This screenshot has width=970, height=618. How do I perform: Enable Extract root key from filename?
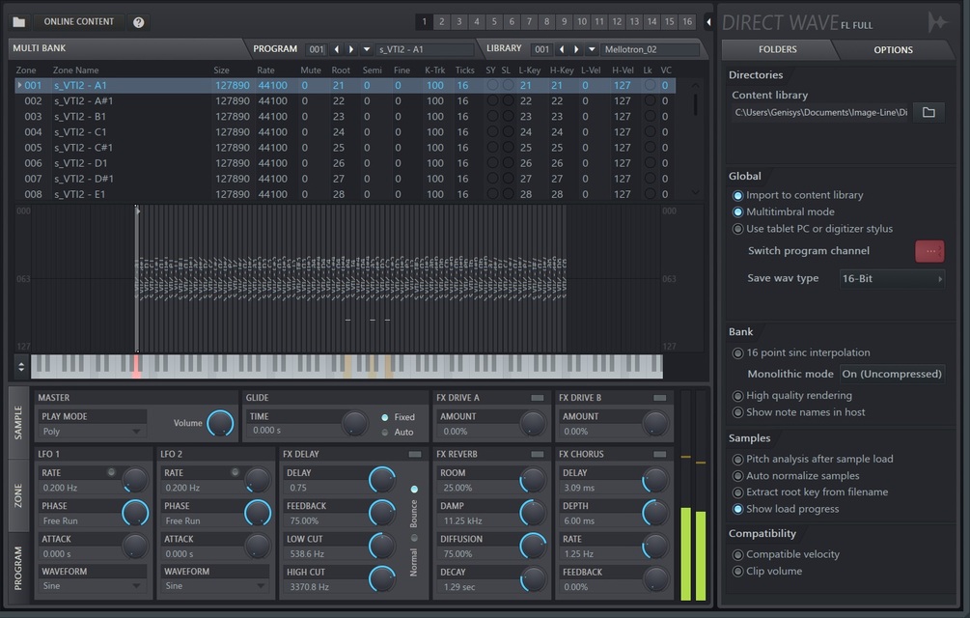click(x=737, y=493)
